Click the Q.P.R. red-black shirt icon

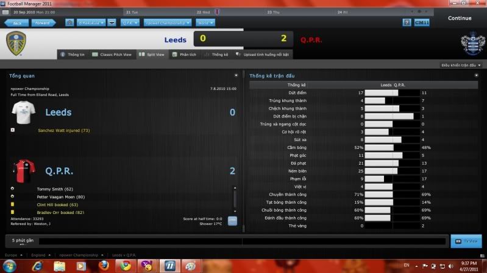(24, 171)
